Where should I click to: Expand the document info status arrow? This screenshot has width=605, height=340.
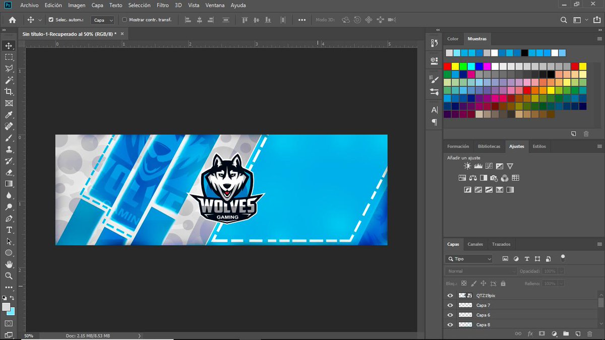pyautogui.click(x=140, y=335)
